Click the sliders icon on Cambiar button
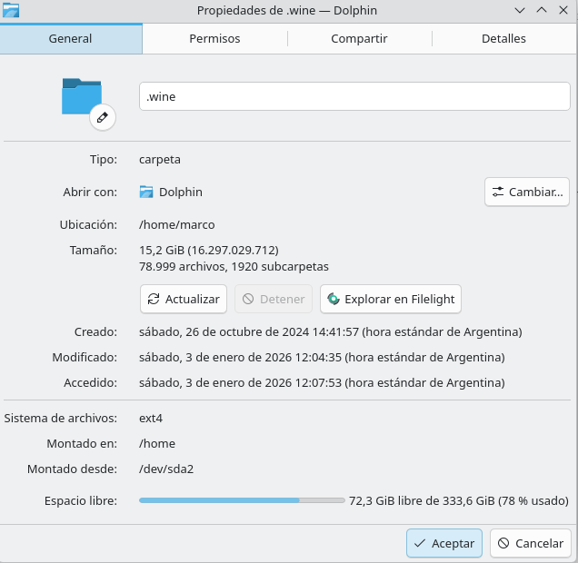This screenshot has height=563, width=578. pos(498,192)
